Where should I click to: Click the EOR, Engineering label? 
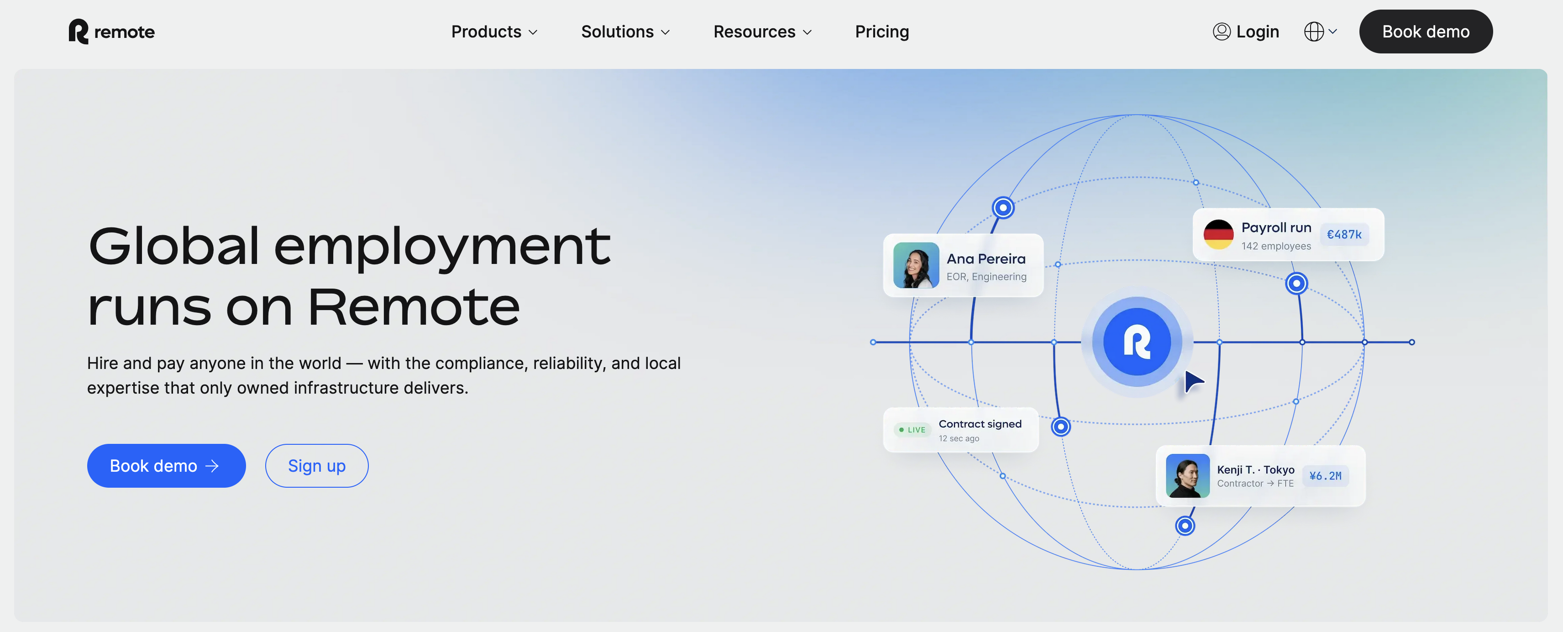coord(986,277)
